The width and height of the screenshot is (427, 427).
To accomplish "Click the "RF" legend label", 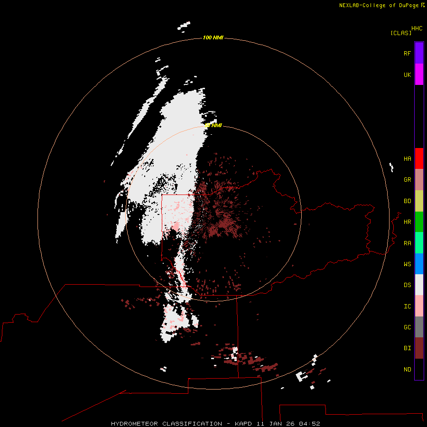I will point(407,53).
